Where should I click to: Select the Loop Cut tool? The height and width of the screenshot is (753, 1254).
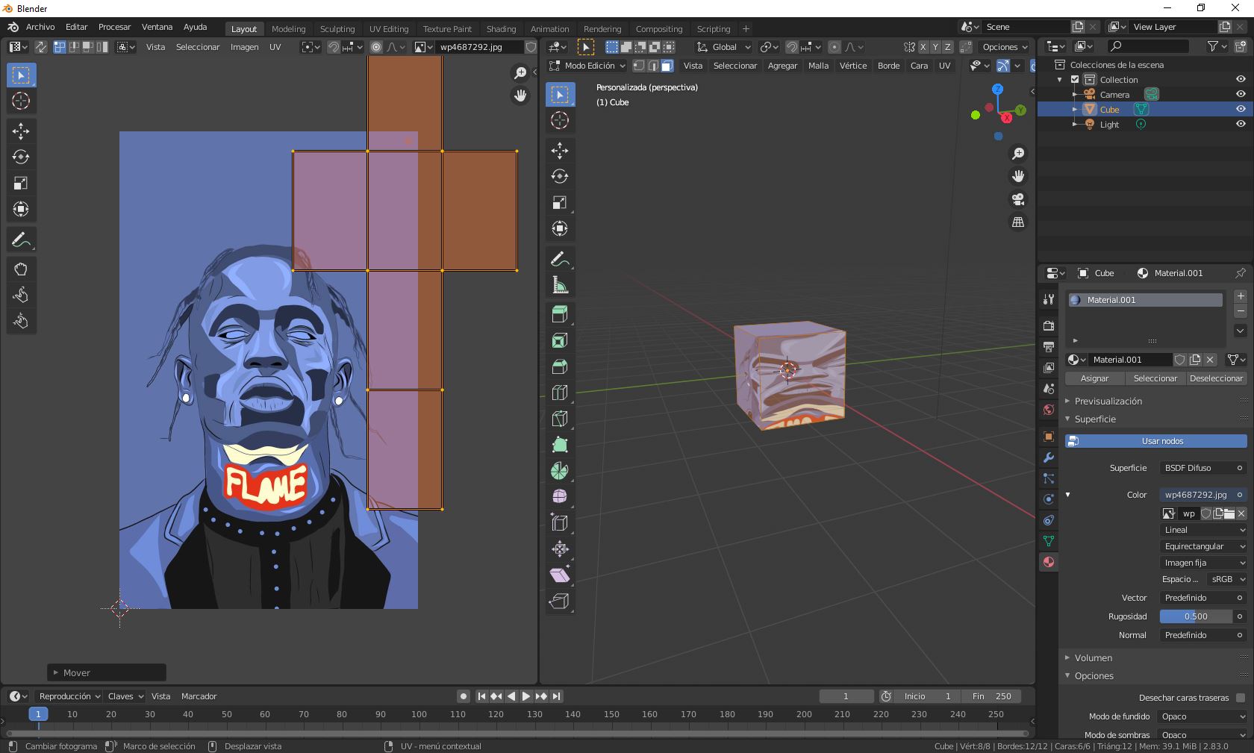pos(560,393)
